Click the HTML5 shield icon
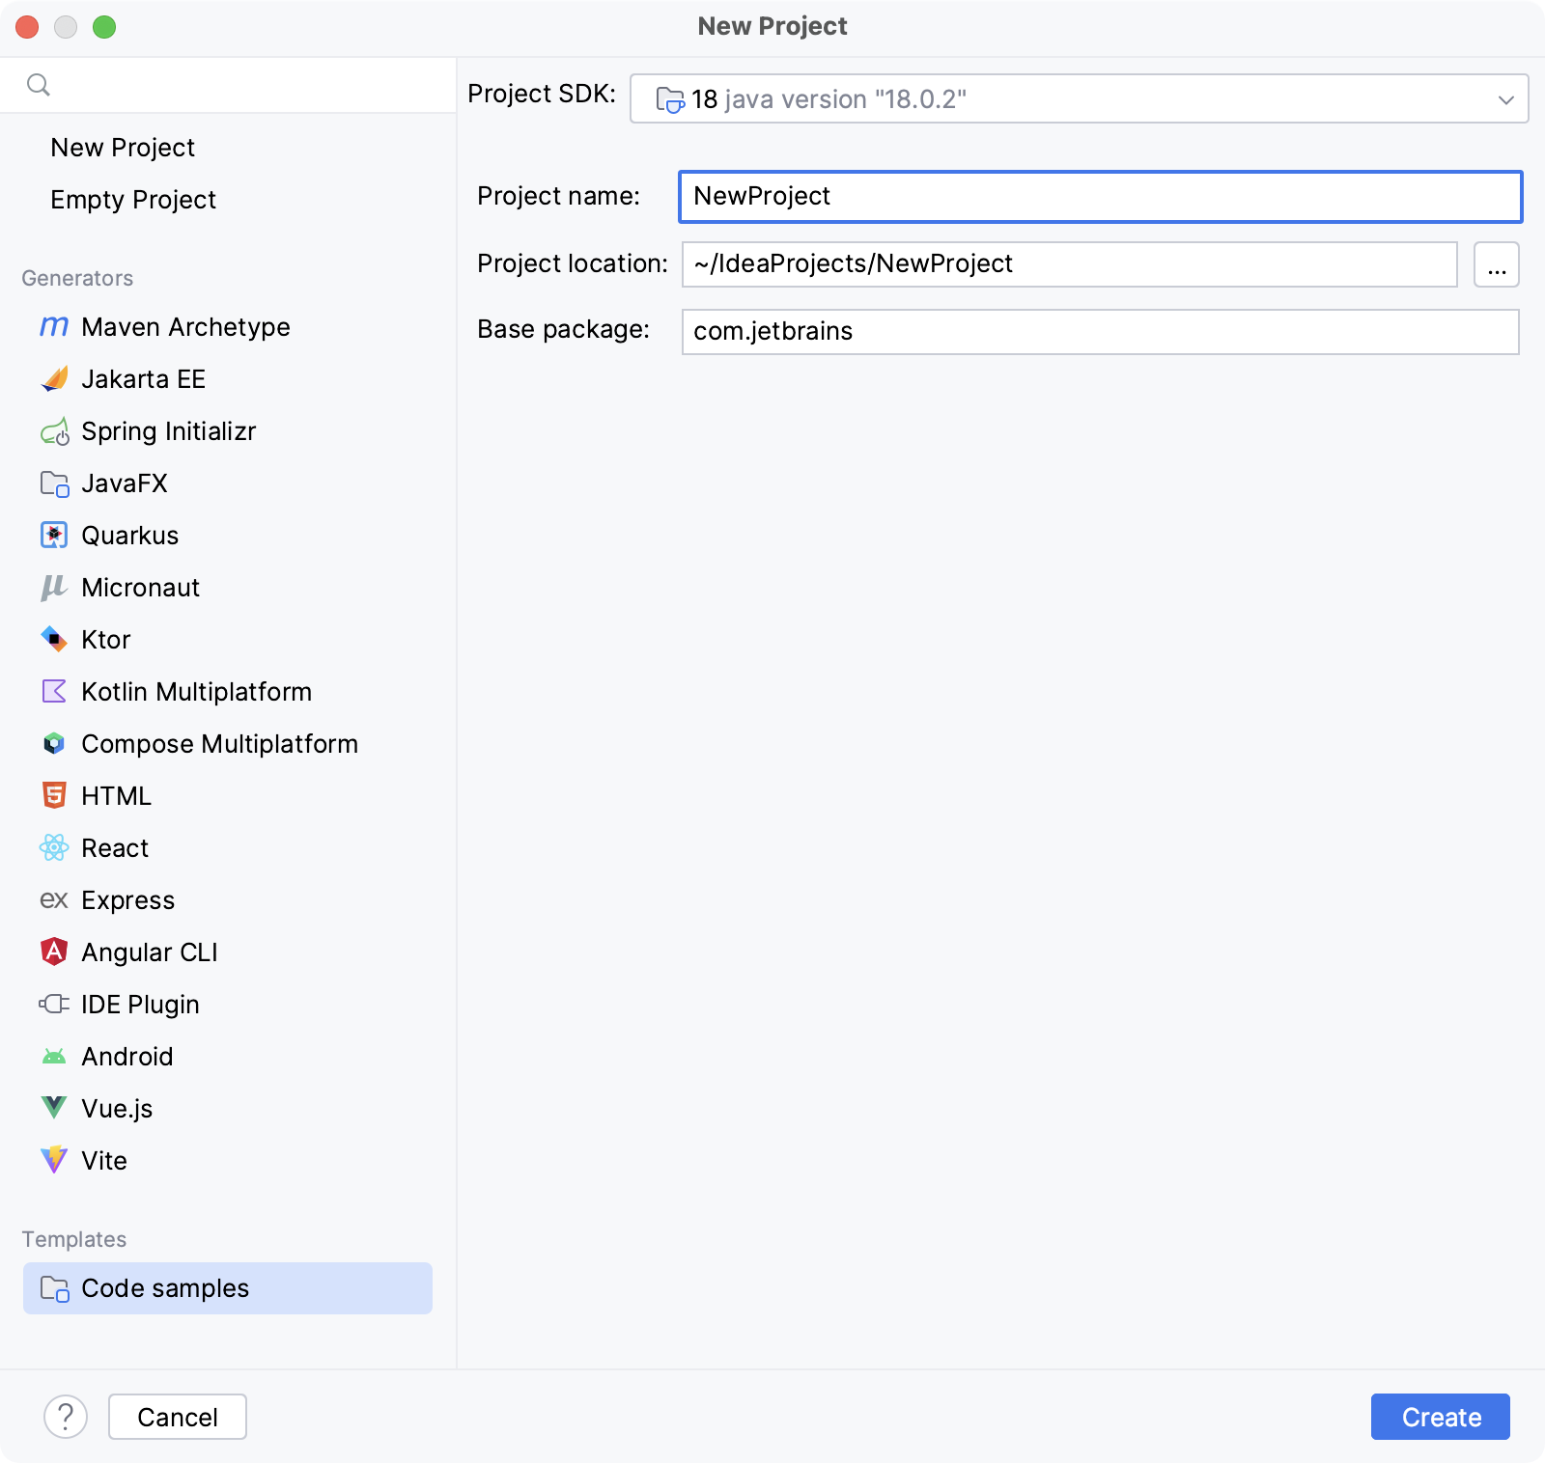Screen dimensions: 1545x1463 click(x=54, y=795)
